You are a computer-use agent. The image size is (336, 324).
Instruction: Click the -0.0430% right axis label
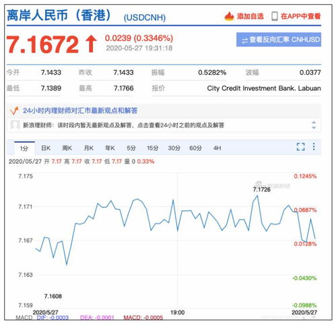pyautogui.click(x=304, y=278)
